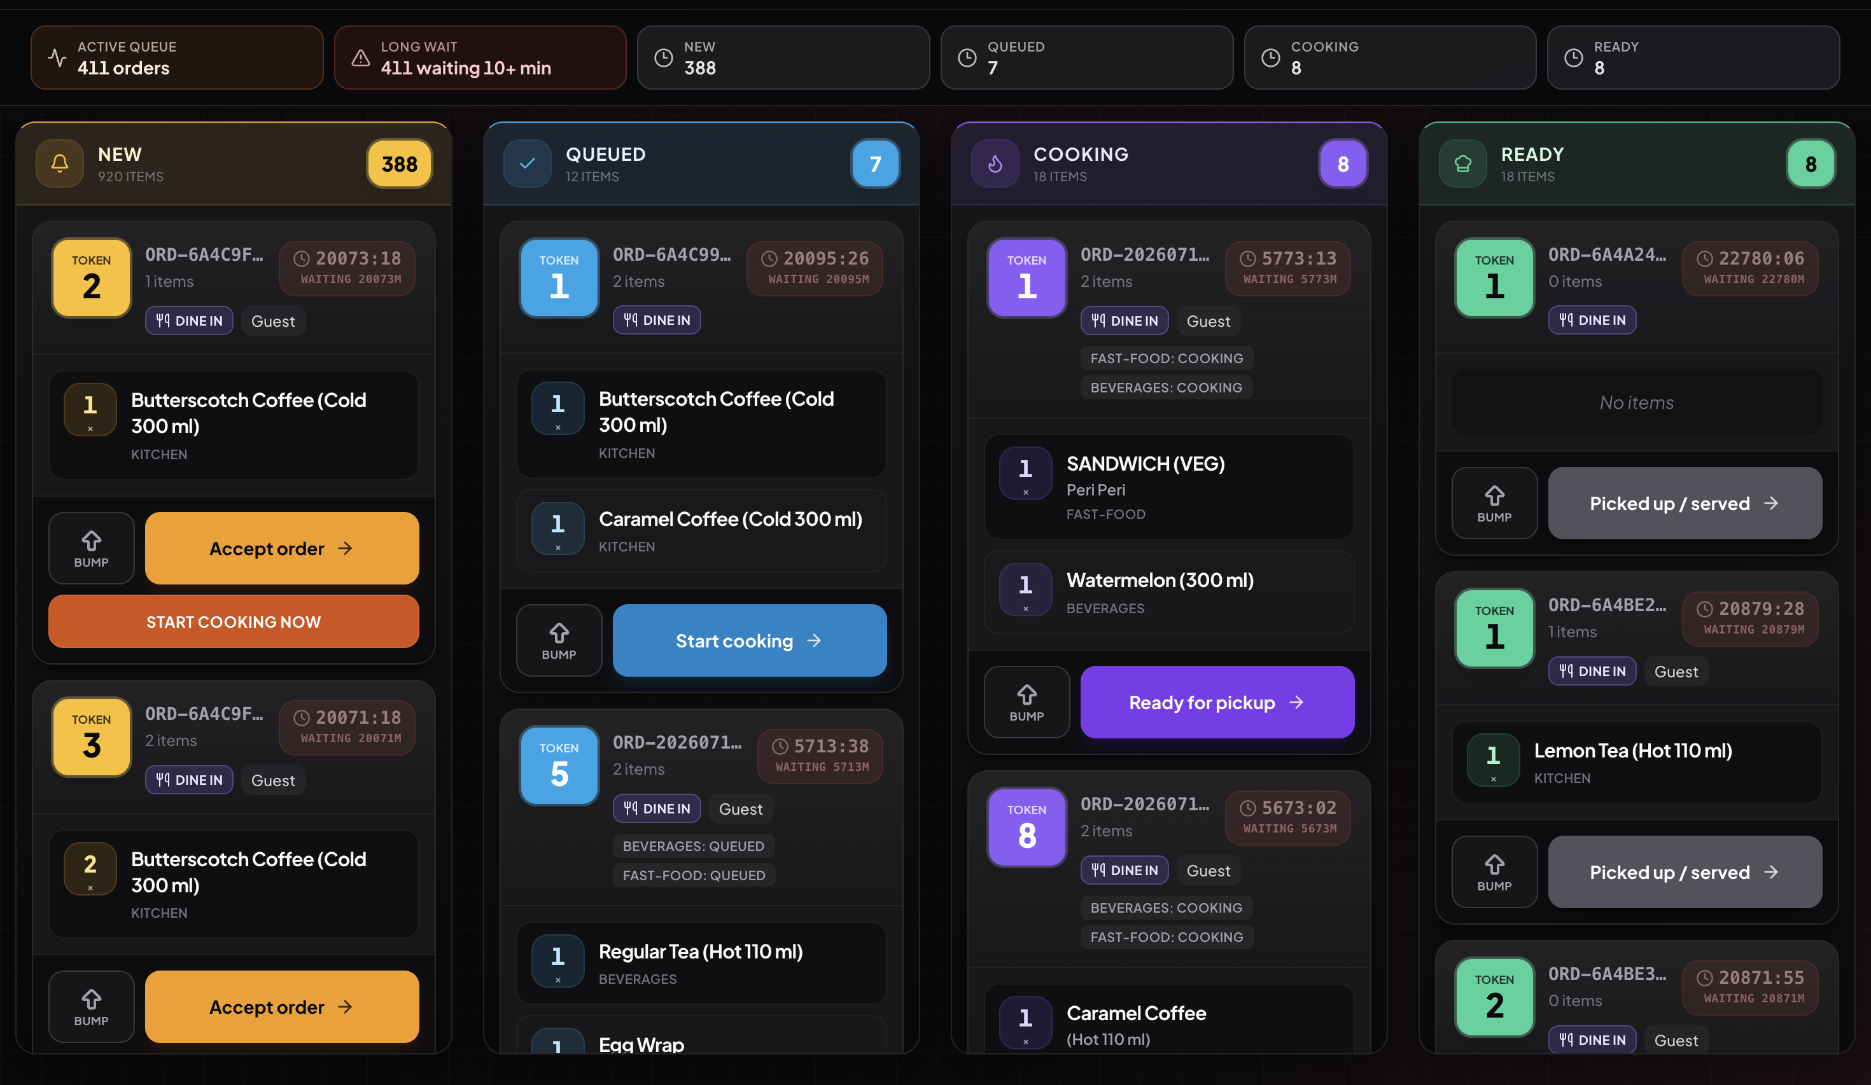Select SANDWICH (VEG) Peri Peri item

click(1170, 487)
